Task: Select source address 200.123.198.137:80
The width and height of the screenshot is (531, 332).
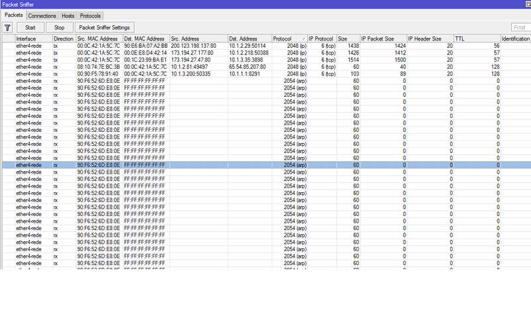Action: (x=193, y=46)
